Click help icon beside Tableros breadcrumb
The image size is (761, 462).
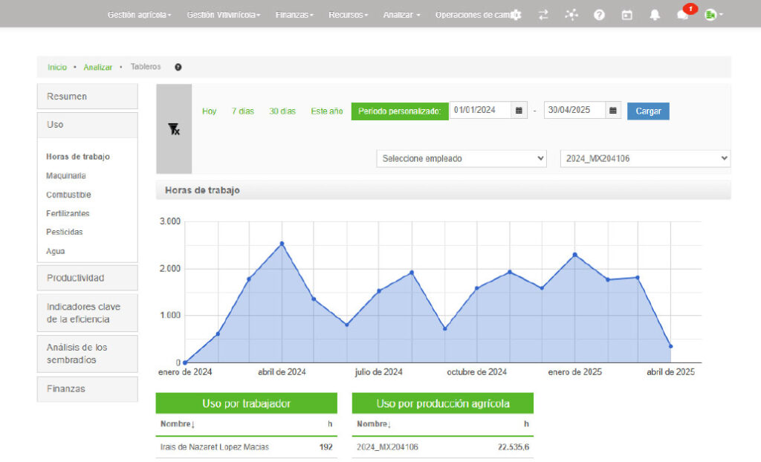click(x=178, y=67)
